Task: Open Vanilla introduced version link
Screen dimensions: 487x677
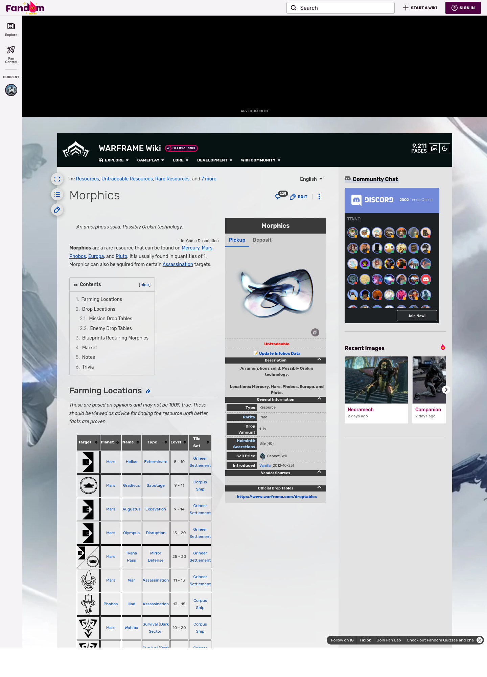Action: pyautogui.click(x=265, y=466)
